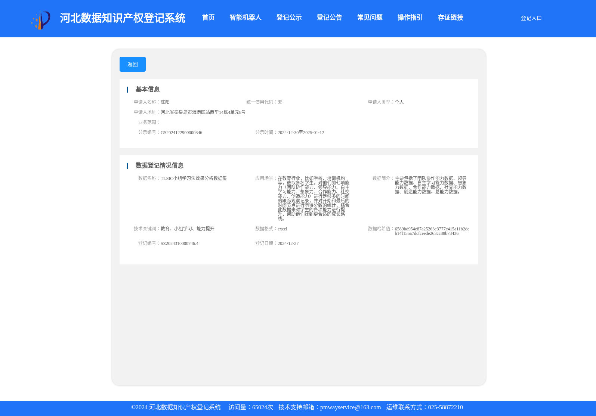The width and height of the screenshot is (596, 416).
Task: Click the 登记入口 link
Action: point(531,18)
